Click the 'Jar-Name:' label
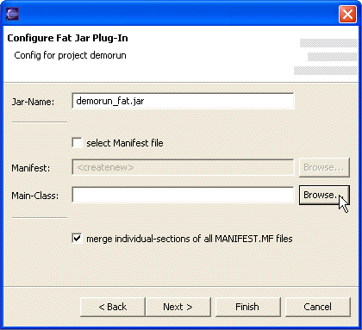 [x=33, y=102]
